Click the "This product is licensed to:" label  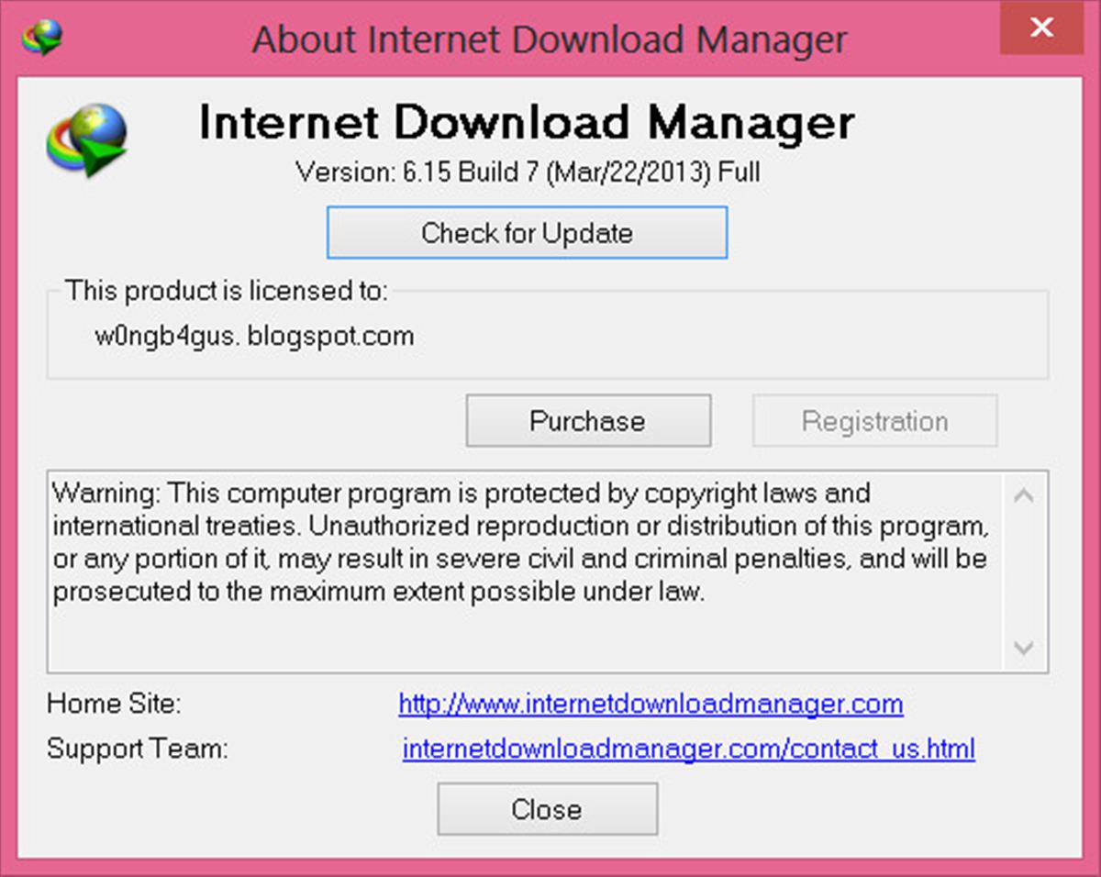pyautogui.click(x=228, y=291)
